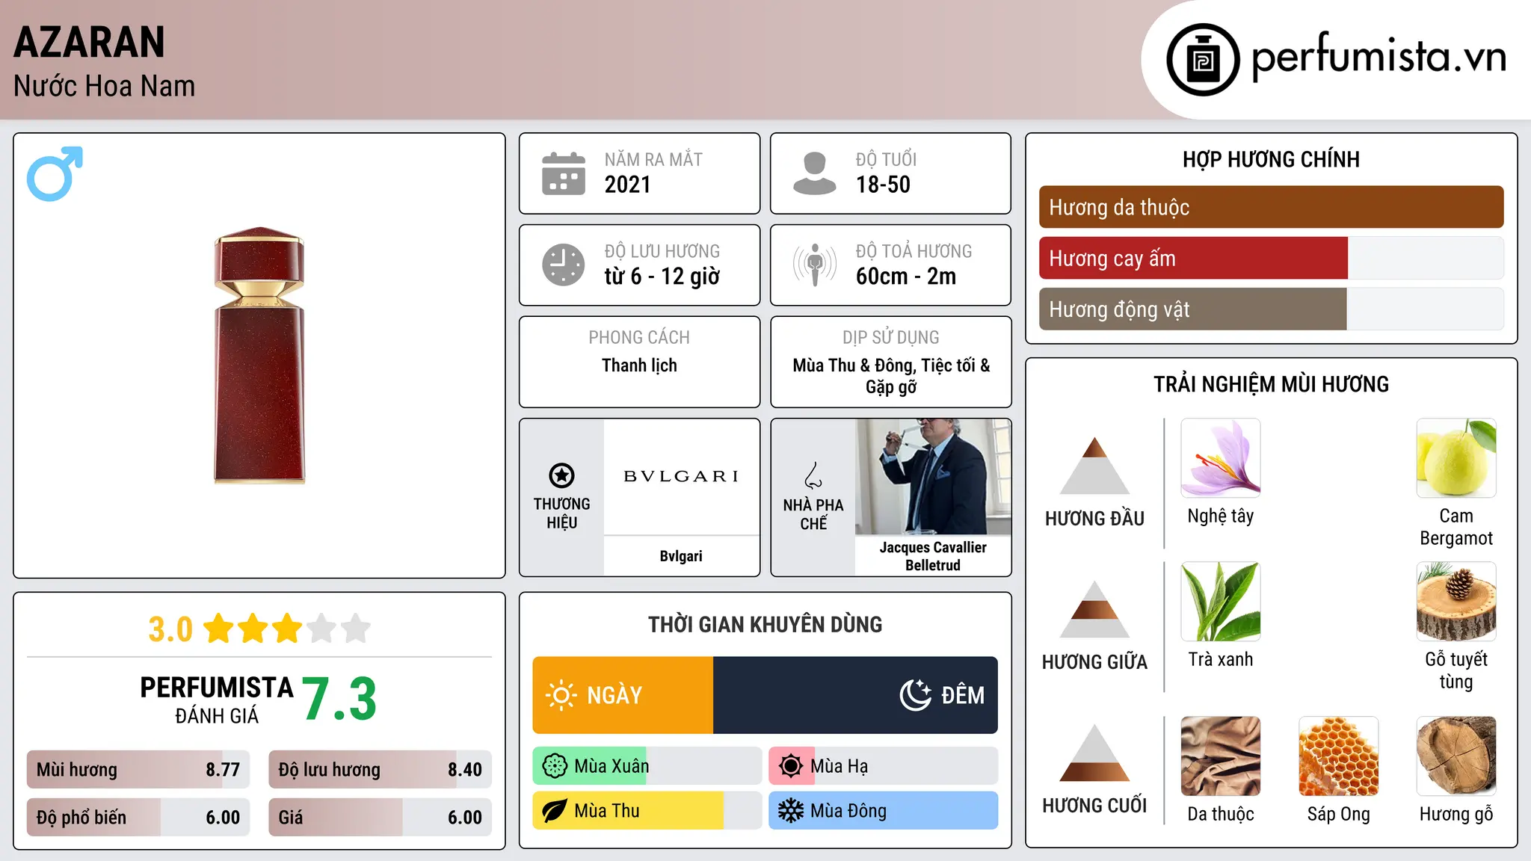This screenshot has width=1531, height=861.
Task: Click the AZARAN perfume title
Action: 90,43
